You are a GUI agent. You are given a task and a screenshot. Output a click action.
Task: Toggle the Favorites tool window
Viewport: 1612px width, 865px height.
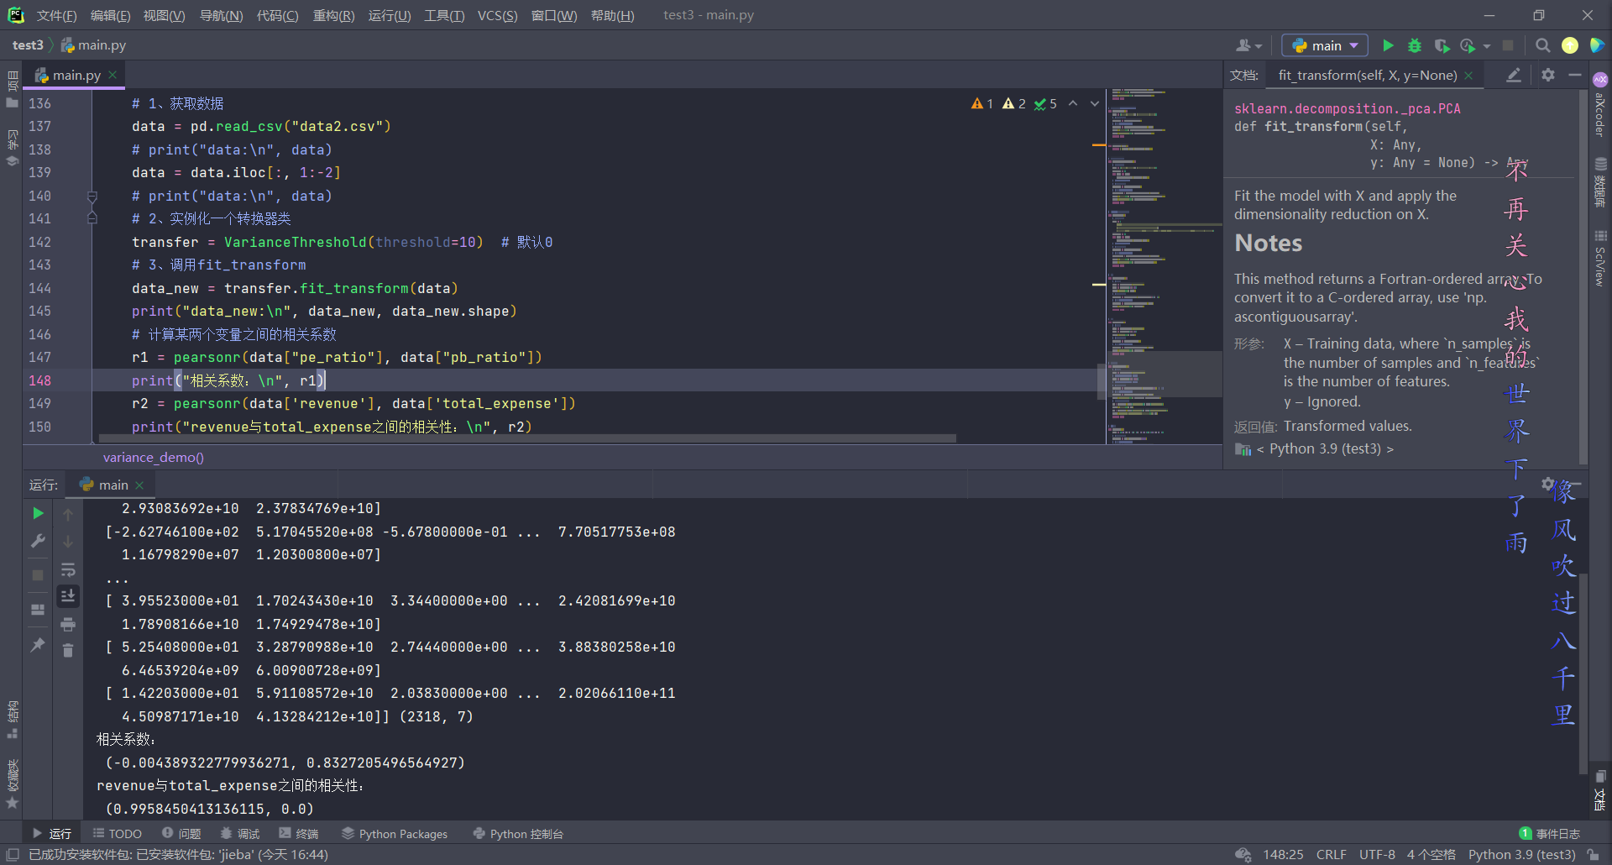point(12,784)
